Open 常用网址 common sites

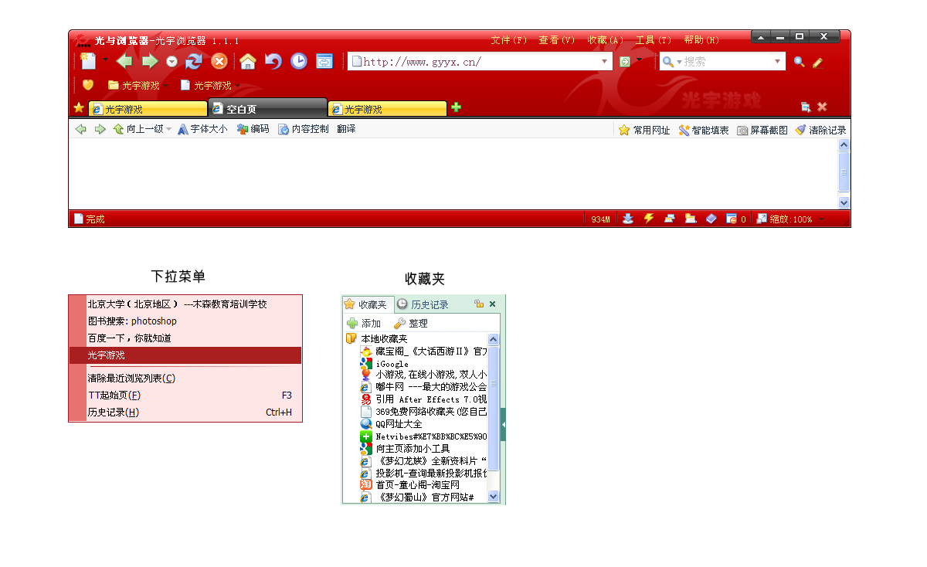tap(644, 131)
